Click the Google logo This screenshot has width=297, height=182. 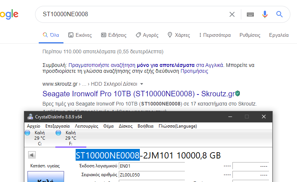coord(9,14)
